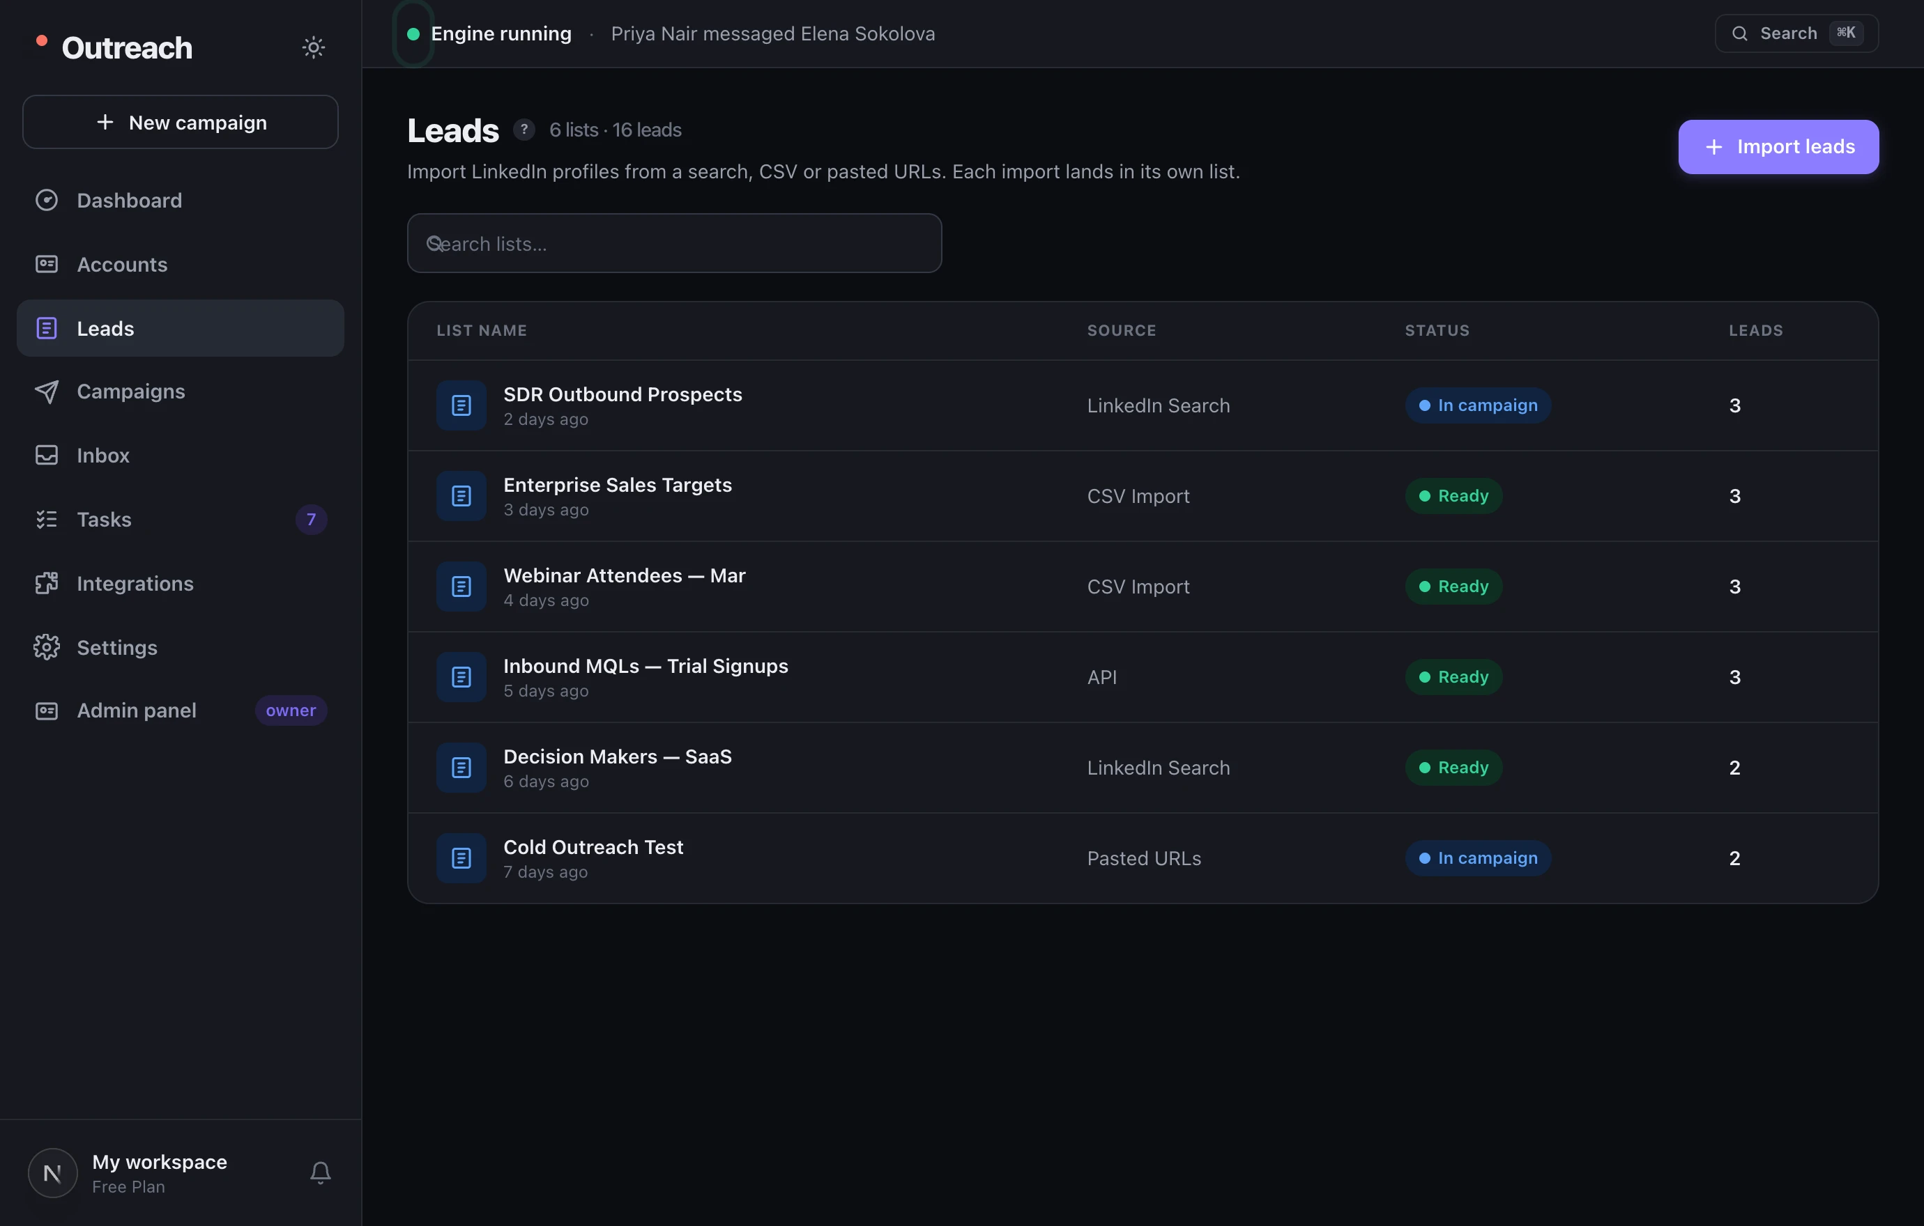
Task: Click the Cold Outreach Test list icon
Action: [461, 858]
